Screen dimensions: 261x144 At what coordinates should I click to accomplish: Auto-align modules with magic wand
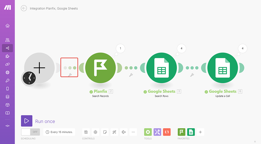114,132
